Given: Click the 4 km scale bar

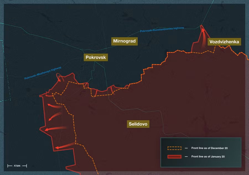Looking at the screenshot, I should pos(17,166).
